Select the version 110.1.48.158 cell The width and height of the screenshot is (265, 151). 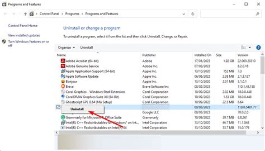pos(246,87)
